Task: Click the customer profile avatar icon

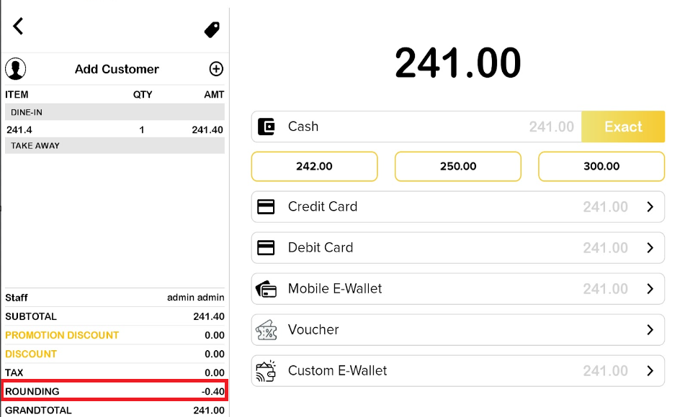Action: 16,69
